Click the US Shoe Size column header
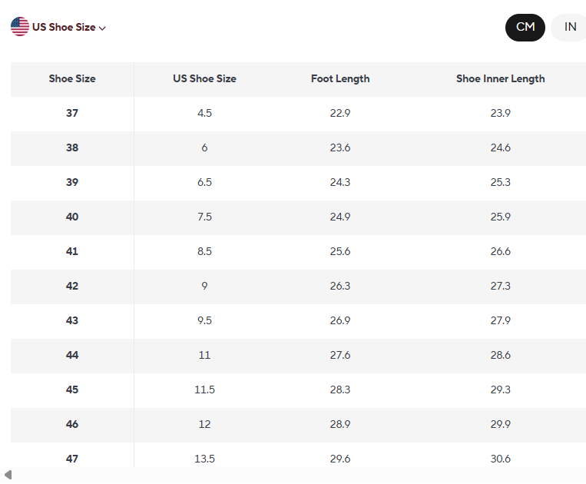586x484 pixels. [204, 78]
